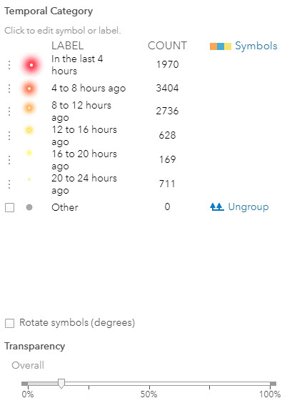Edit the '8 to 12 hours ago' label text
Screen dimensions: 287x408
tap(81, 111)
